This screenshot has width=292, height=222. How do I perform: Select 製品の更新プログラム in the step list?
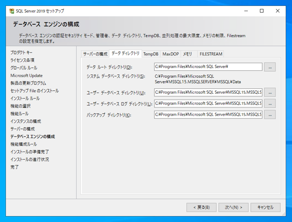coord(28,83)
